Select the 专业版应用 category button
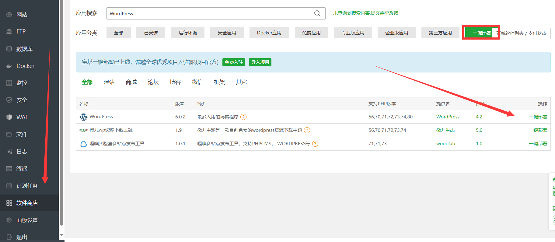Screen dimensions: 555x242 [353, 33]
